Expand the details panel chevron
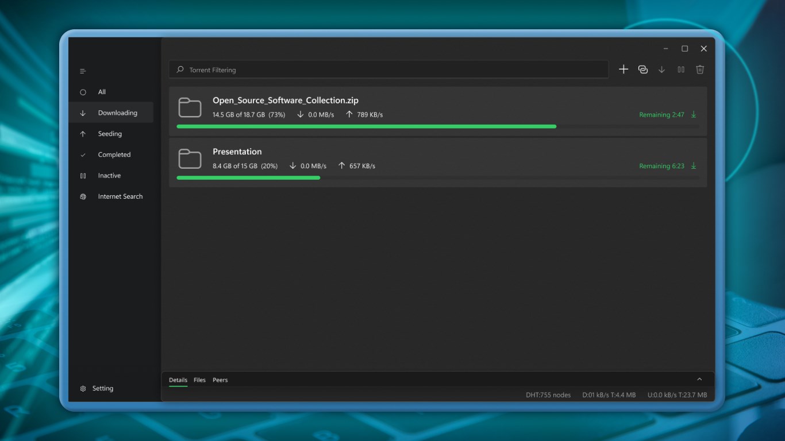Screen dimensions: 785x441 coord(699,379)
